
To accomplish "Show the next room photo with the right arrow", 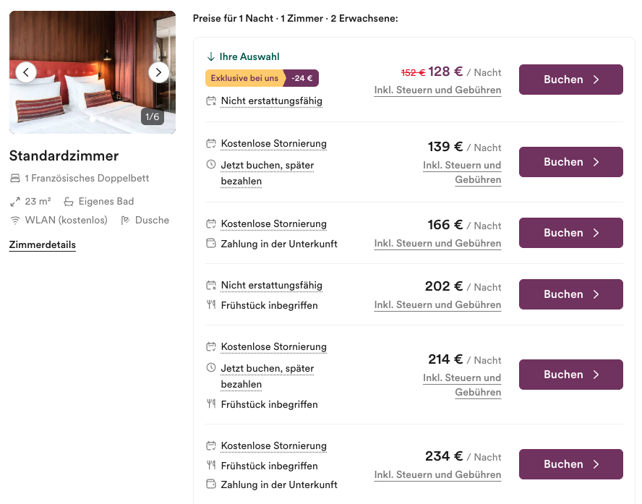I will (x=158, y=72).
